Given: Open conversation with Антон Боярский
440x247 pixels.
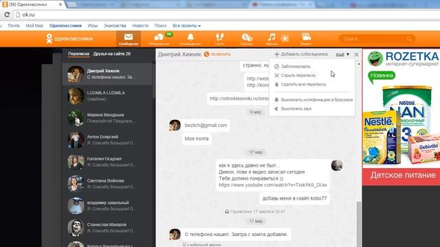Looking at the screenshot, I should 107,140.
